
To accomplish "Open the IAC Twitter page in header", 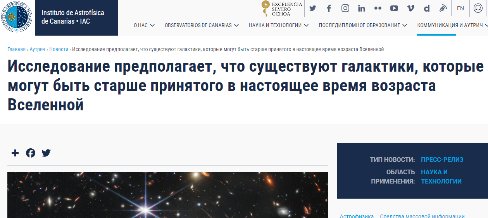I will click(312, 8).
